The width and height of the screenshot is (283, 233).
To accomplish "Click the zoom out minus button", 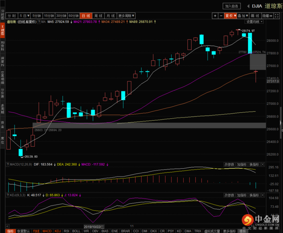I will (221, 15).
